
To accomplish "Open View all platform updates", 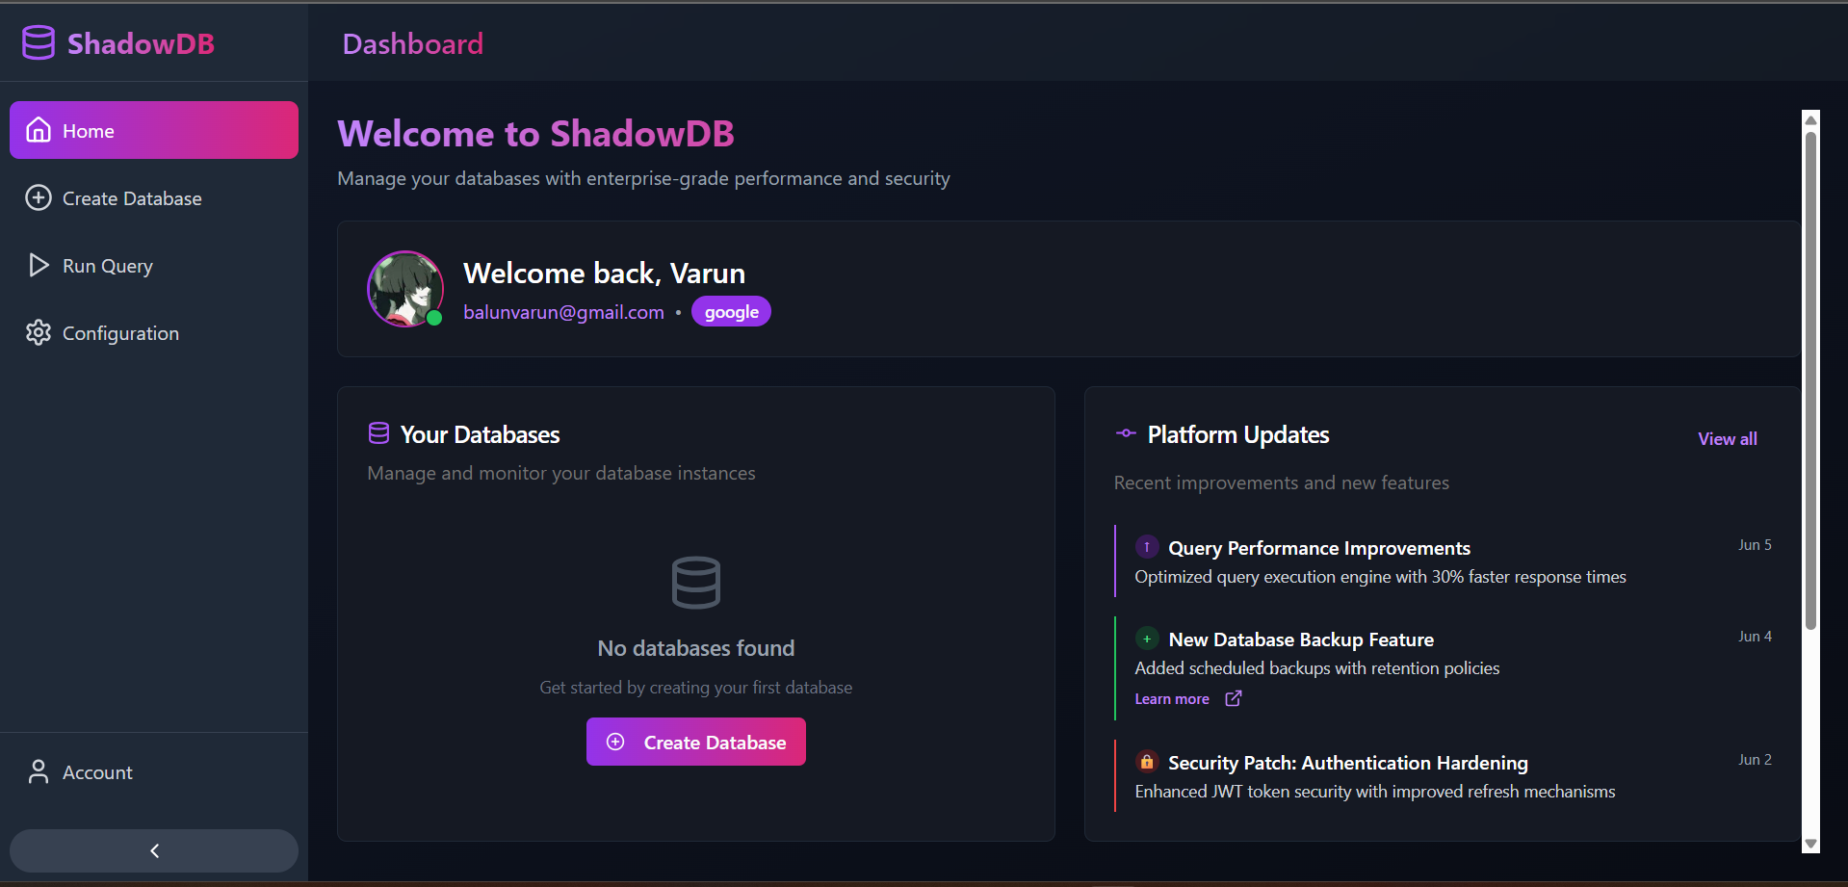I will (x=1726, y=438).
